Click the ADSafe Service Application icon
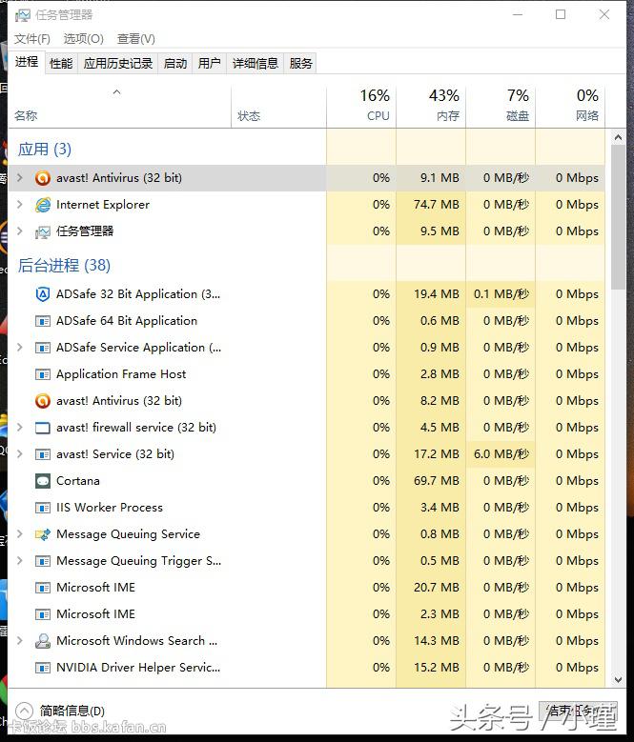The width and height of the screenshot is (634, 742). pos(43,348)
